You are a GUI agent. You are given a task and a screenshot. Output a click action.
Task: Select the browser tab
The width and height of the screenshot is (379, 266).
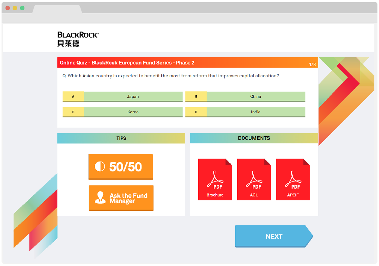[x=57, y=9]
